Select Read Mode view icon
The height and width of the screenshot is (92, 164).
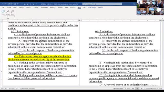tap(133, 88)
